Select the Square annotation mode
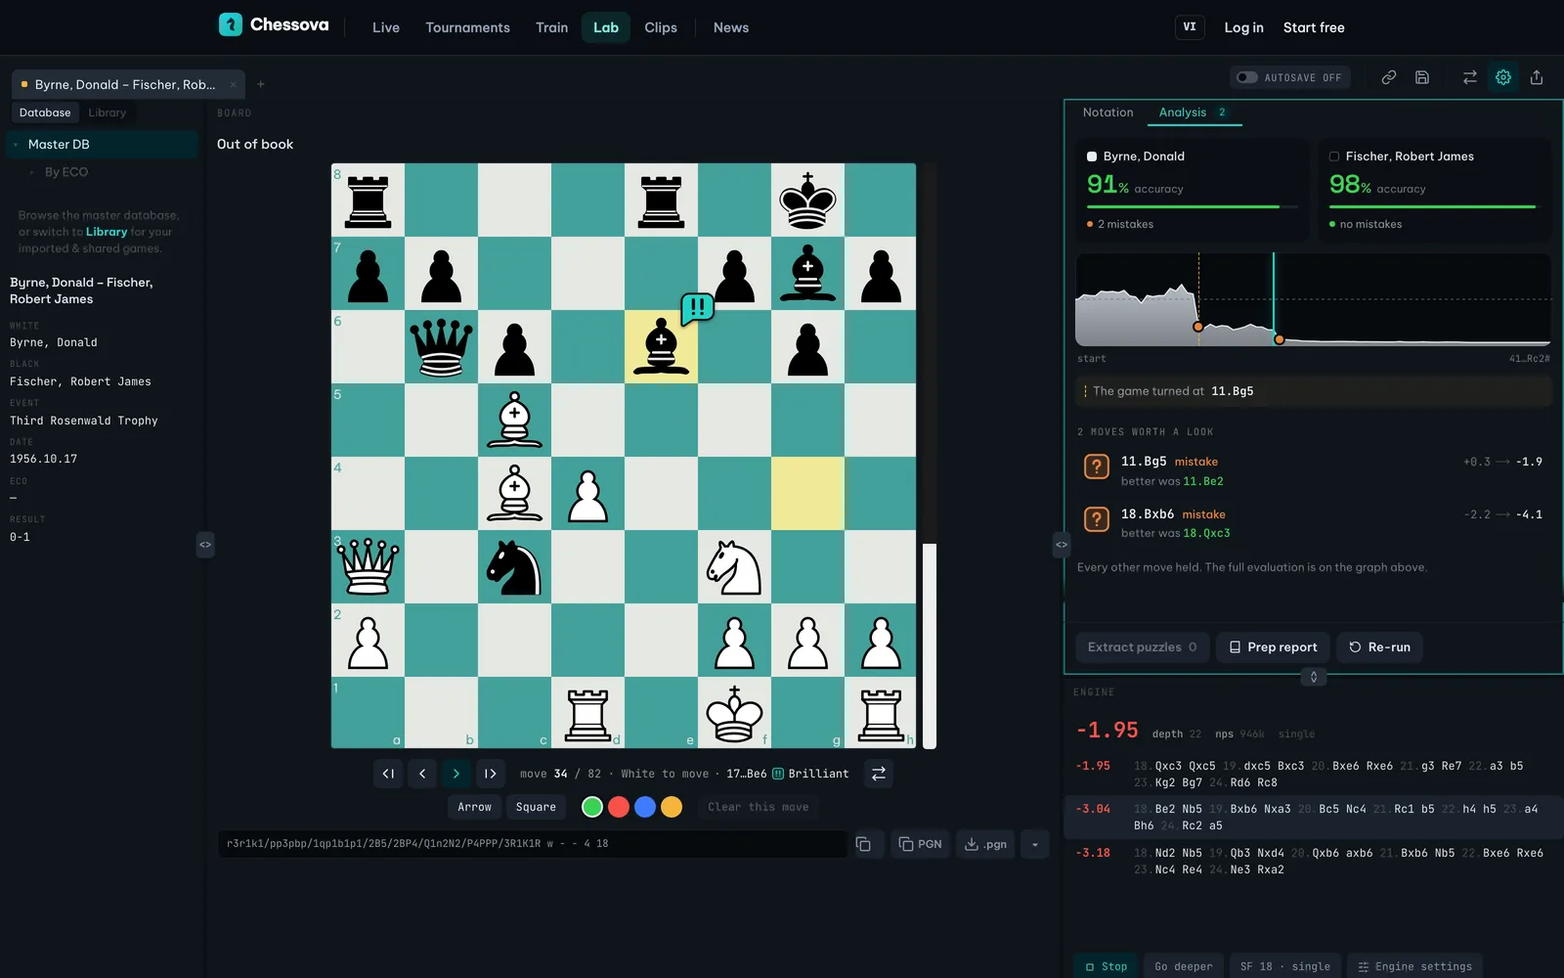Image resolution: width=1564 pixels, height=978 pixels. click(x=536, y=807)
